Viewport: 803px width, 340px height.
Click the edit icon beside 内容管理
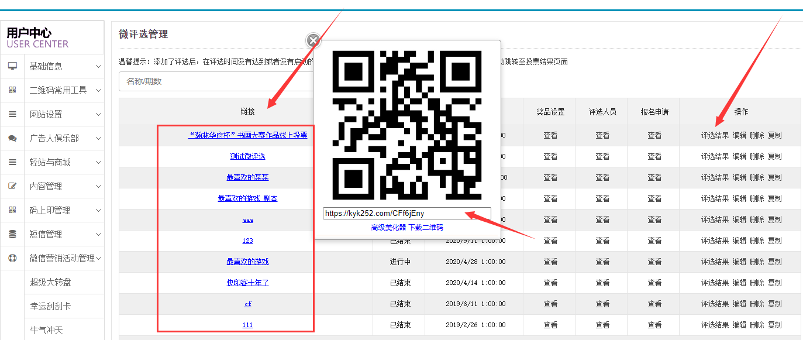click(x=12, y=186)
